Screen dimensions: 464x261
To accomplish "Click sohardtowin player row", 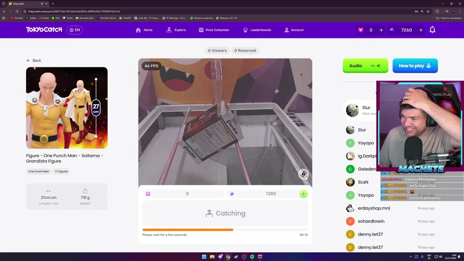I will click(390, 221).
